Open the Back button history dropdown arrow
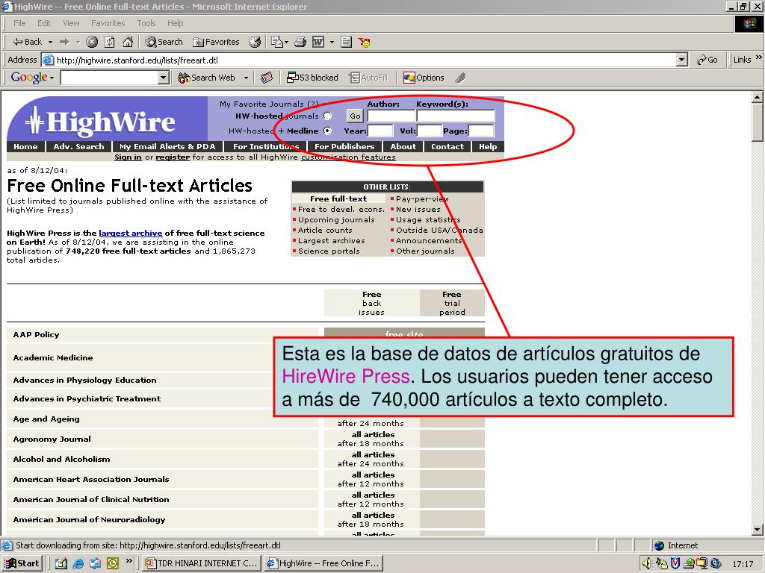This screenshot has width=765, height=573. click(x=50, y=42)
